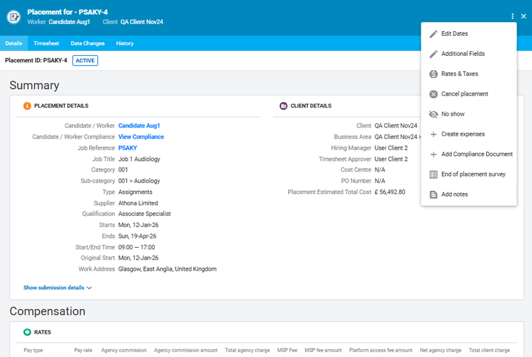Select Add Compliance Document option
The image size is (532, 357).
tap(468, 154)
